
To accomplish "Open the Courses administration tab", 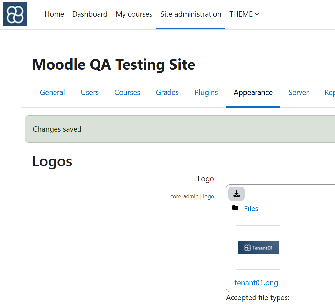I will [x=127, y=93].
